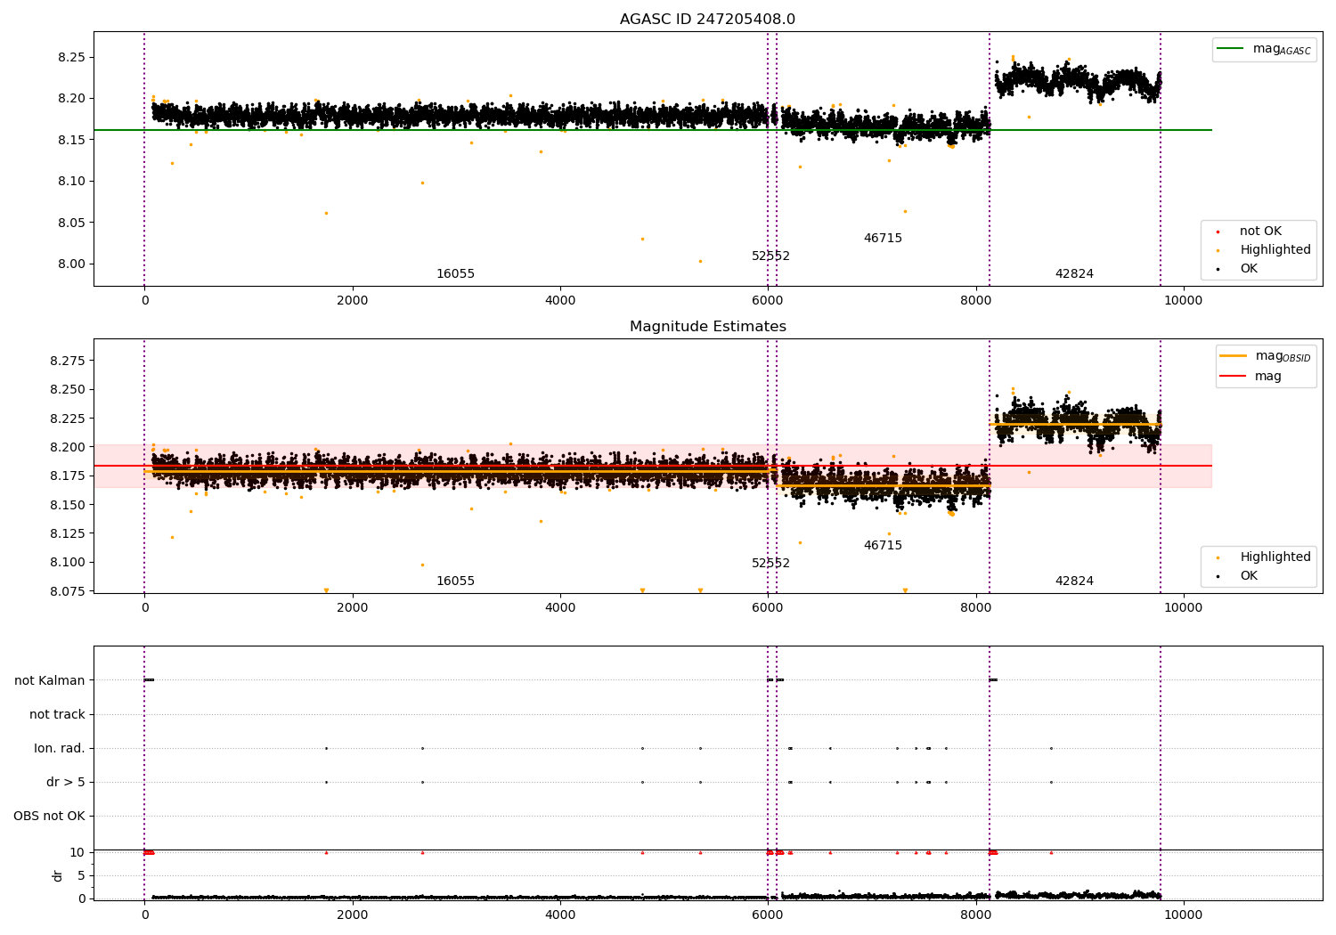
Task: Click the 'not track' axis label
Action: [x=57, y=714]
